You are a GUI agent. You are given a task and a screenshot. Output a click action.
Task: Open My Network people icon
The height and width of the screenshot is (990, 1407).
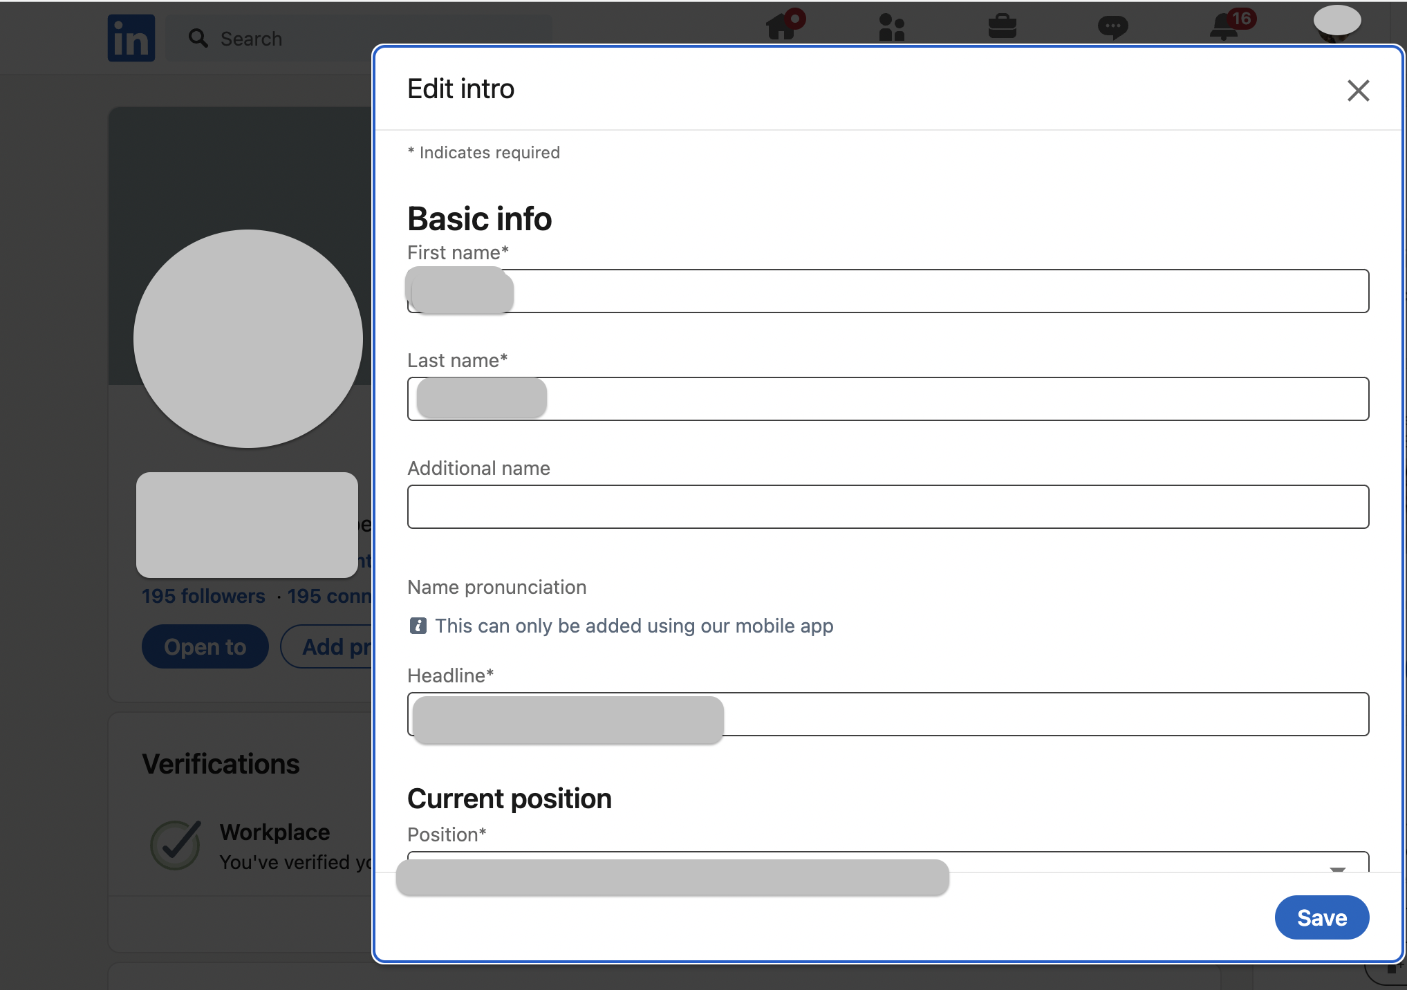point(891,28)
